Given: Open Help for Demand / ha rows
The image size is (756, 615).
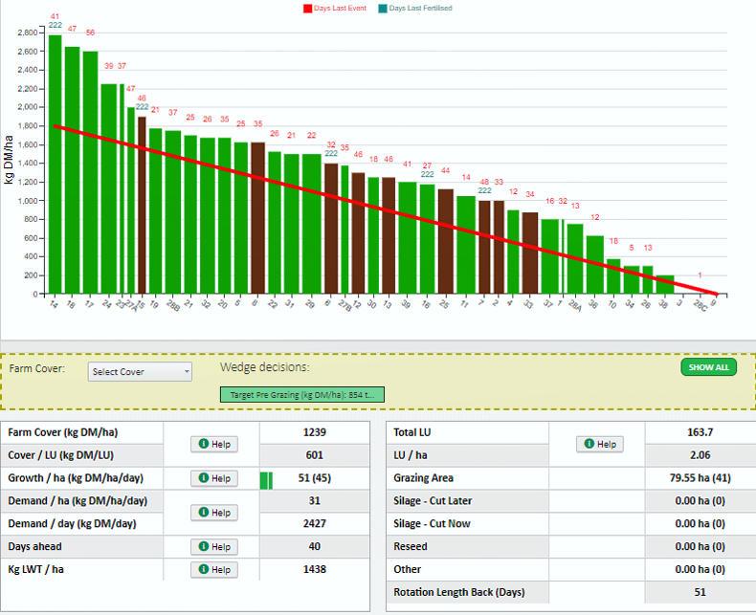Looking at the screenshot, I should click(213, 513).
